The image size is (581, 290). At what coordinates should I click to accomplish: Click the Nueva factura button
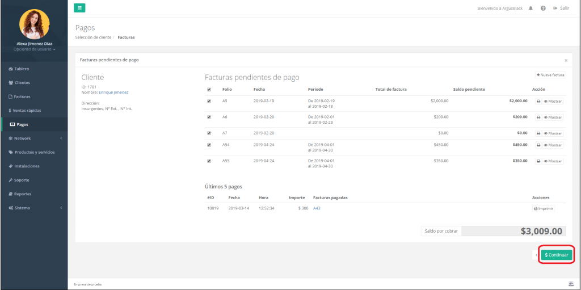pos(550,75)
